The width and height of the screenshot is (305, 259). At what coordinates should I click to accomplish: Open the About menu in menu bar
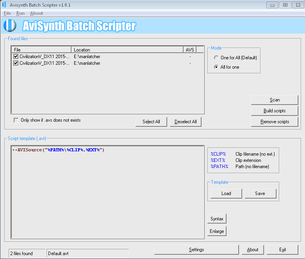36,13
